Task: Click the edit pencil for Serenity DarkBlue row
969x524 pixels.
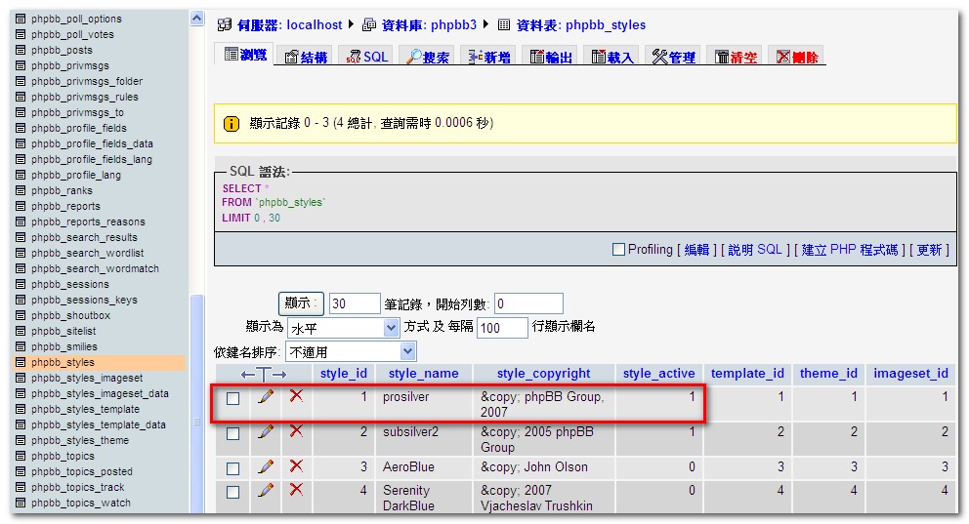Action: [x=266, y=490]
